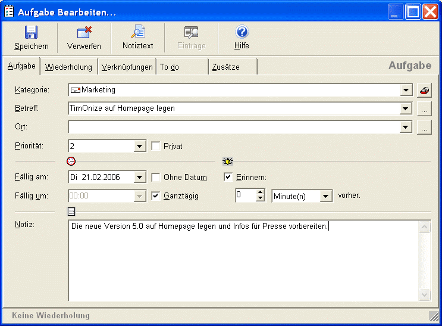This screenshot has height=326, width=442.
Task: Open the Fällig am date picker
Action: tap(140, 178)
